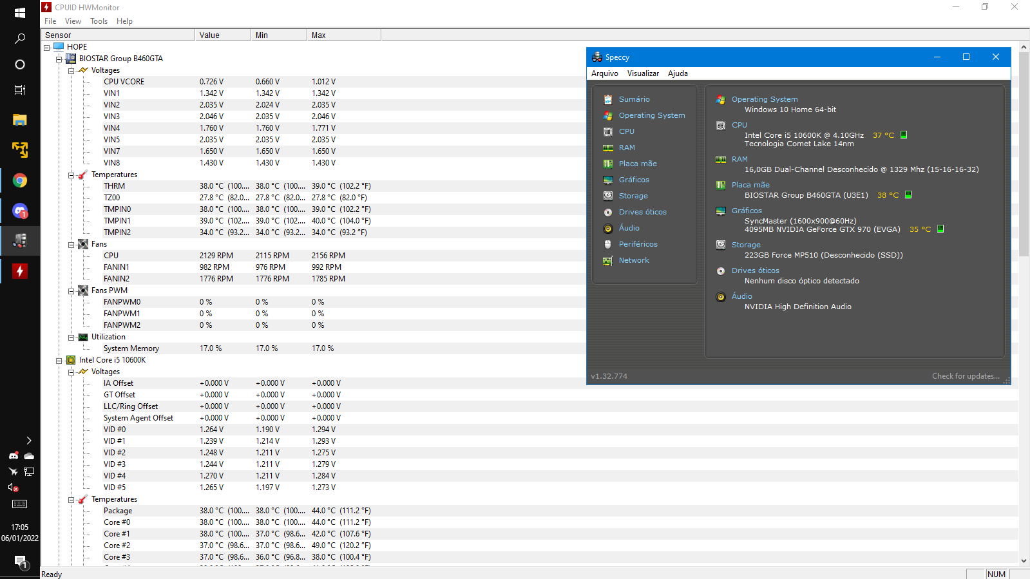
Task: Click HWMonitor scrollbar up arrow
Action: (x=1024, y=47)
